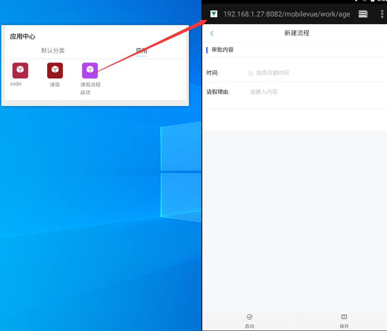Click the csdn app label
The width and height of the screenshot is (387, 331).
pyautogui.click(x=16, y=84)
